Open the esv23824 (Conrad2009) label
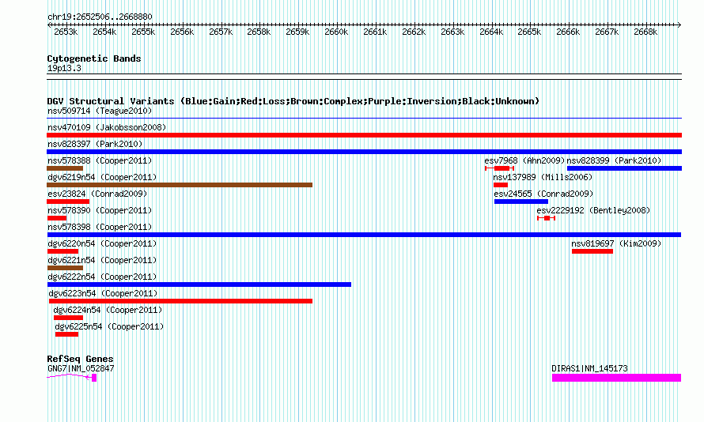 click(x=97, y=194)
